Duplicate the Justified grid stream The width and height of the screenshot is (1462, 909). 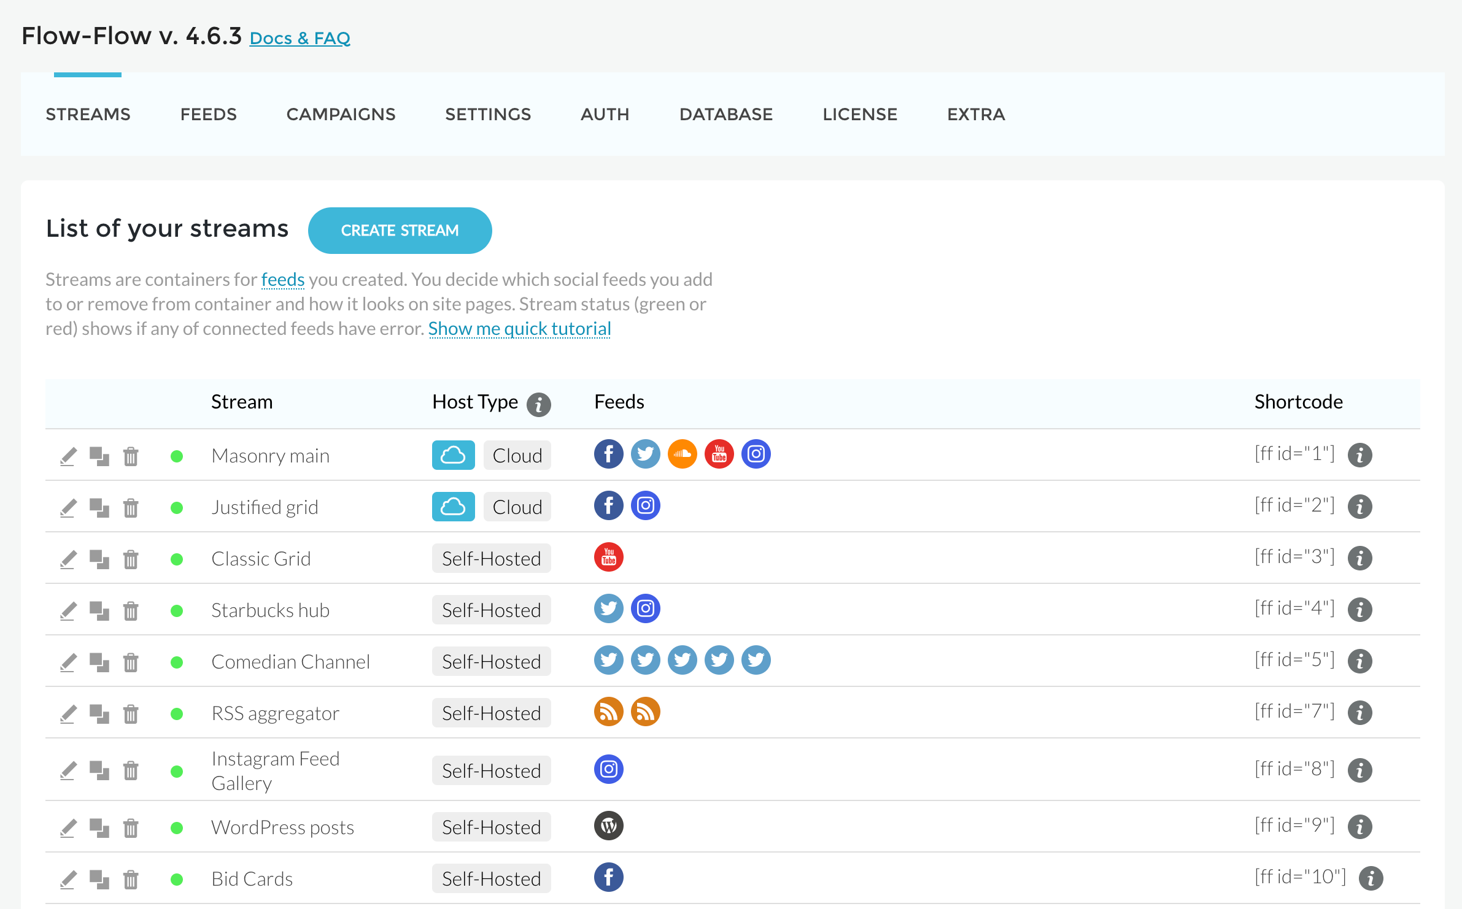99,508
